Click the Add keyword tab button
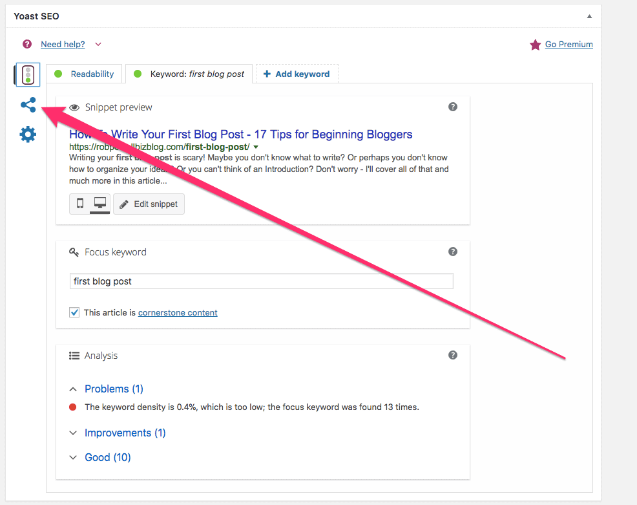Viewport: 637px width, 505px height. click(x=297, y=74)
